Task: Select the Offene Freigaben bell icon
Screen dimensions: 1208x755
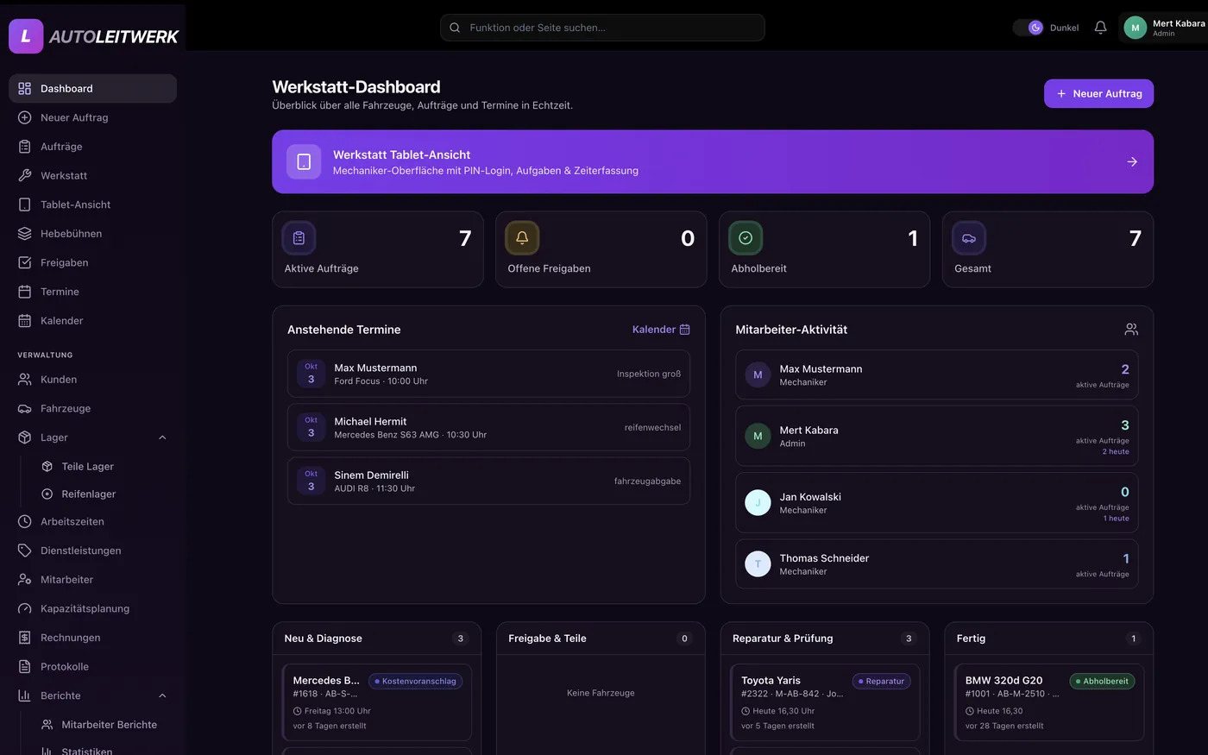Action: (522, 238)
